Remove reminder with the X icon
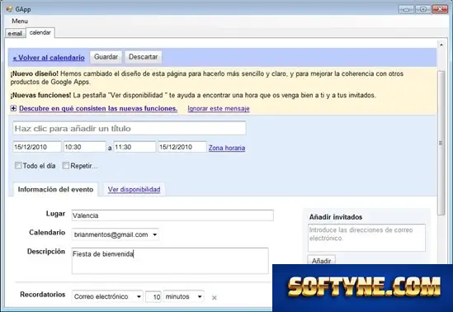Screen dimensions: 453x312 coord(214,297)
